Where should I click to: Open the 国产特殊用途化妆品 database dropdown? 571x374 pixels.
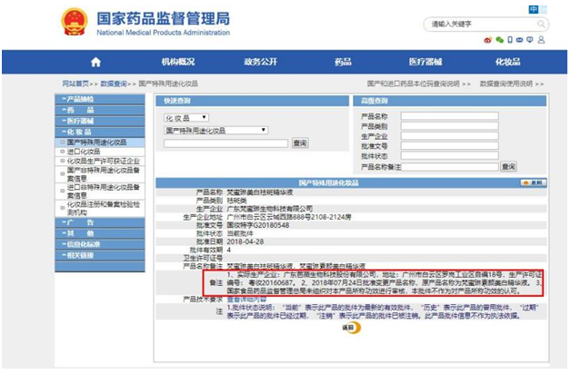214,130
